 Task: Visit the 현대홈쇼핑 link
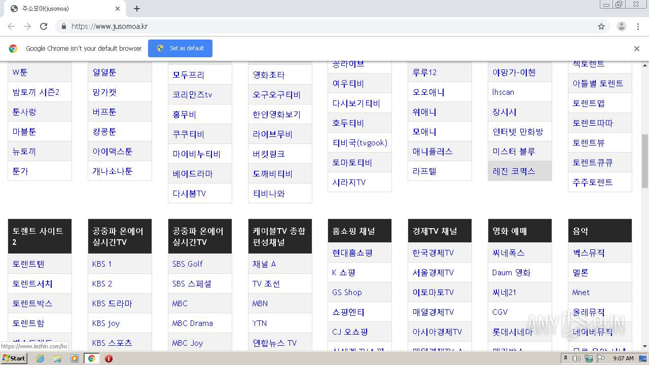[x=352, y=252]
